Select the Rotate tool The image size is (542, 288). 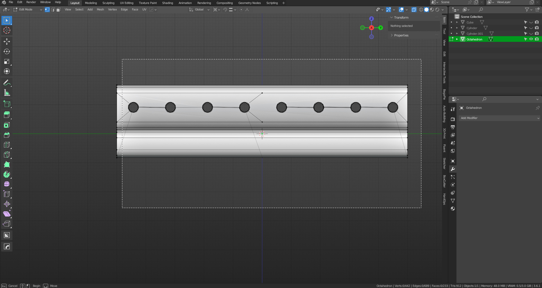tap(7, 52)
